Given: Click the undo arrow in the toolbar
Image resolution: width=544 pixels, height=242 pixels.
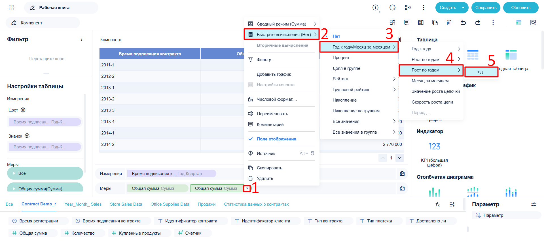Looking at the screenshot, I should (463, 23).
